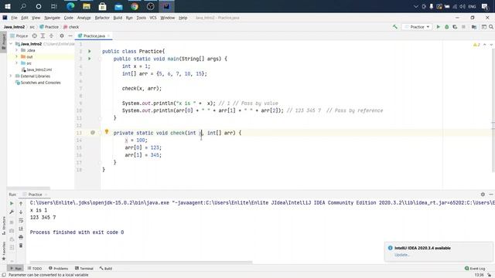
Task: Open the Build tool window tab at the bottom
Action: 106,269
